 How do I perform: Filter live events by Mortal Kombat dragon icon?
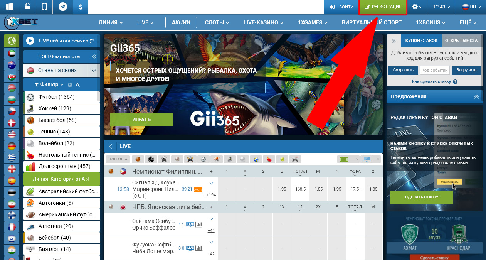click(151, 159)
